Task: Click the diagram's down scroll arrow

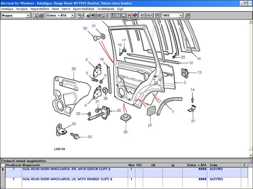Action: [251, 156]
